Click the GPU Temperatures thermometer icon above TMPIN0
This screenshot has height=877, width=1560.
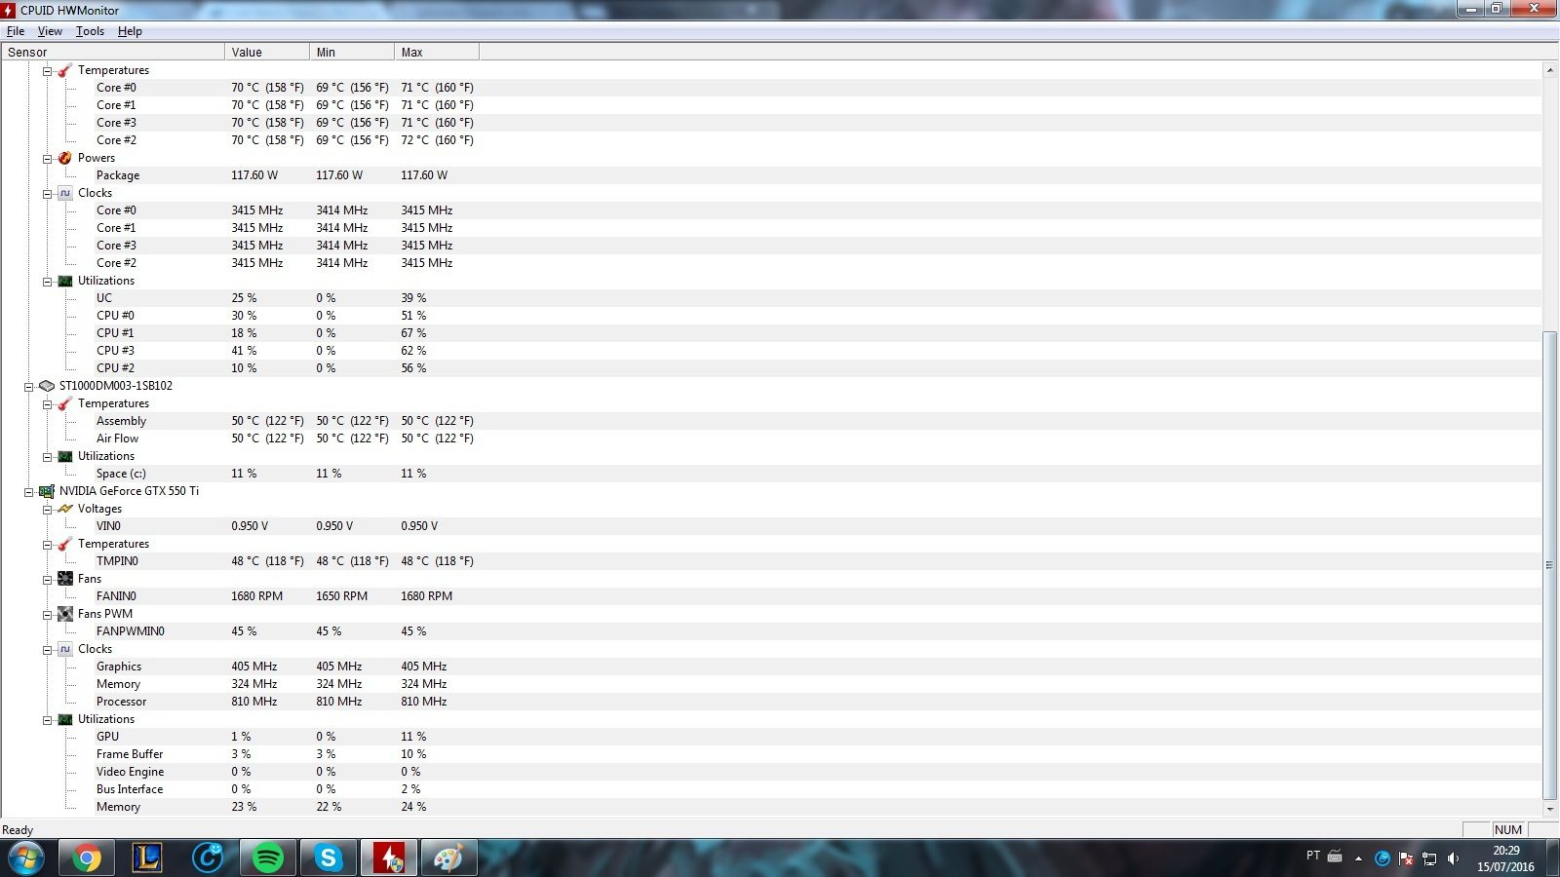pos(65,544)
